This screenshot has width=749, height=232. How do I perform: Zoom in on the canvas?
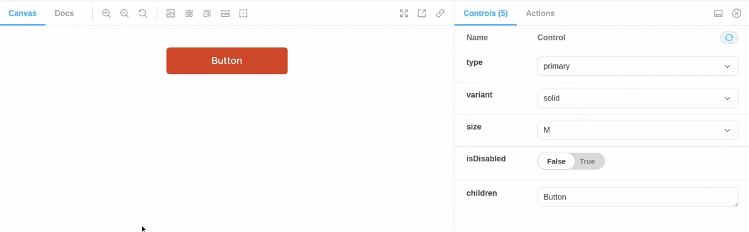tap(107, 13)
